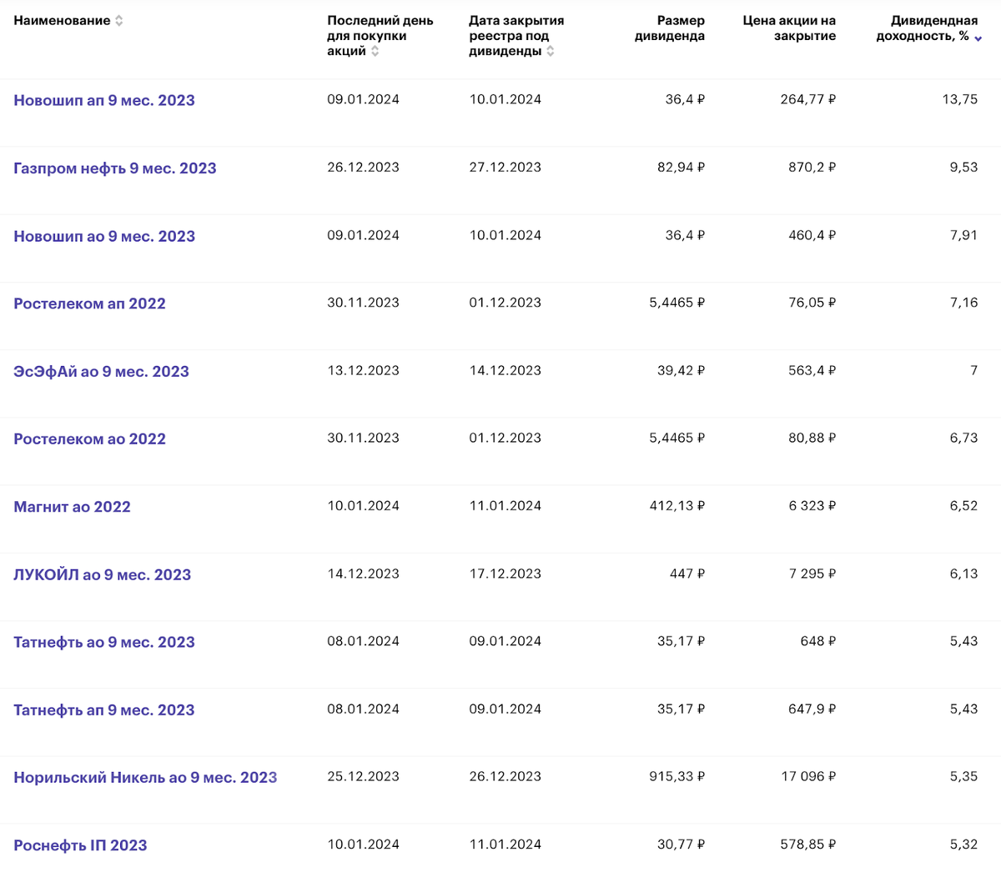Select dividend yield value 7,91

click(x=963, y=235)
